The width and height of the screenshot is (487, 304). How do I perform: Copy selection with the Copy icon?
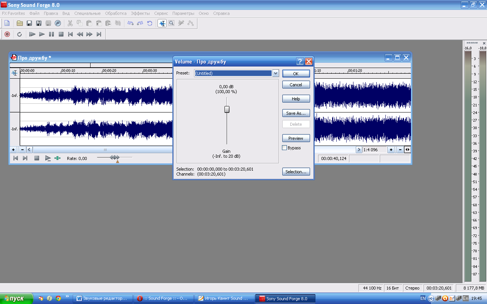click(x=80, y=23)
